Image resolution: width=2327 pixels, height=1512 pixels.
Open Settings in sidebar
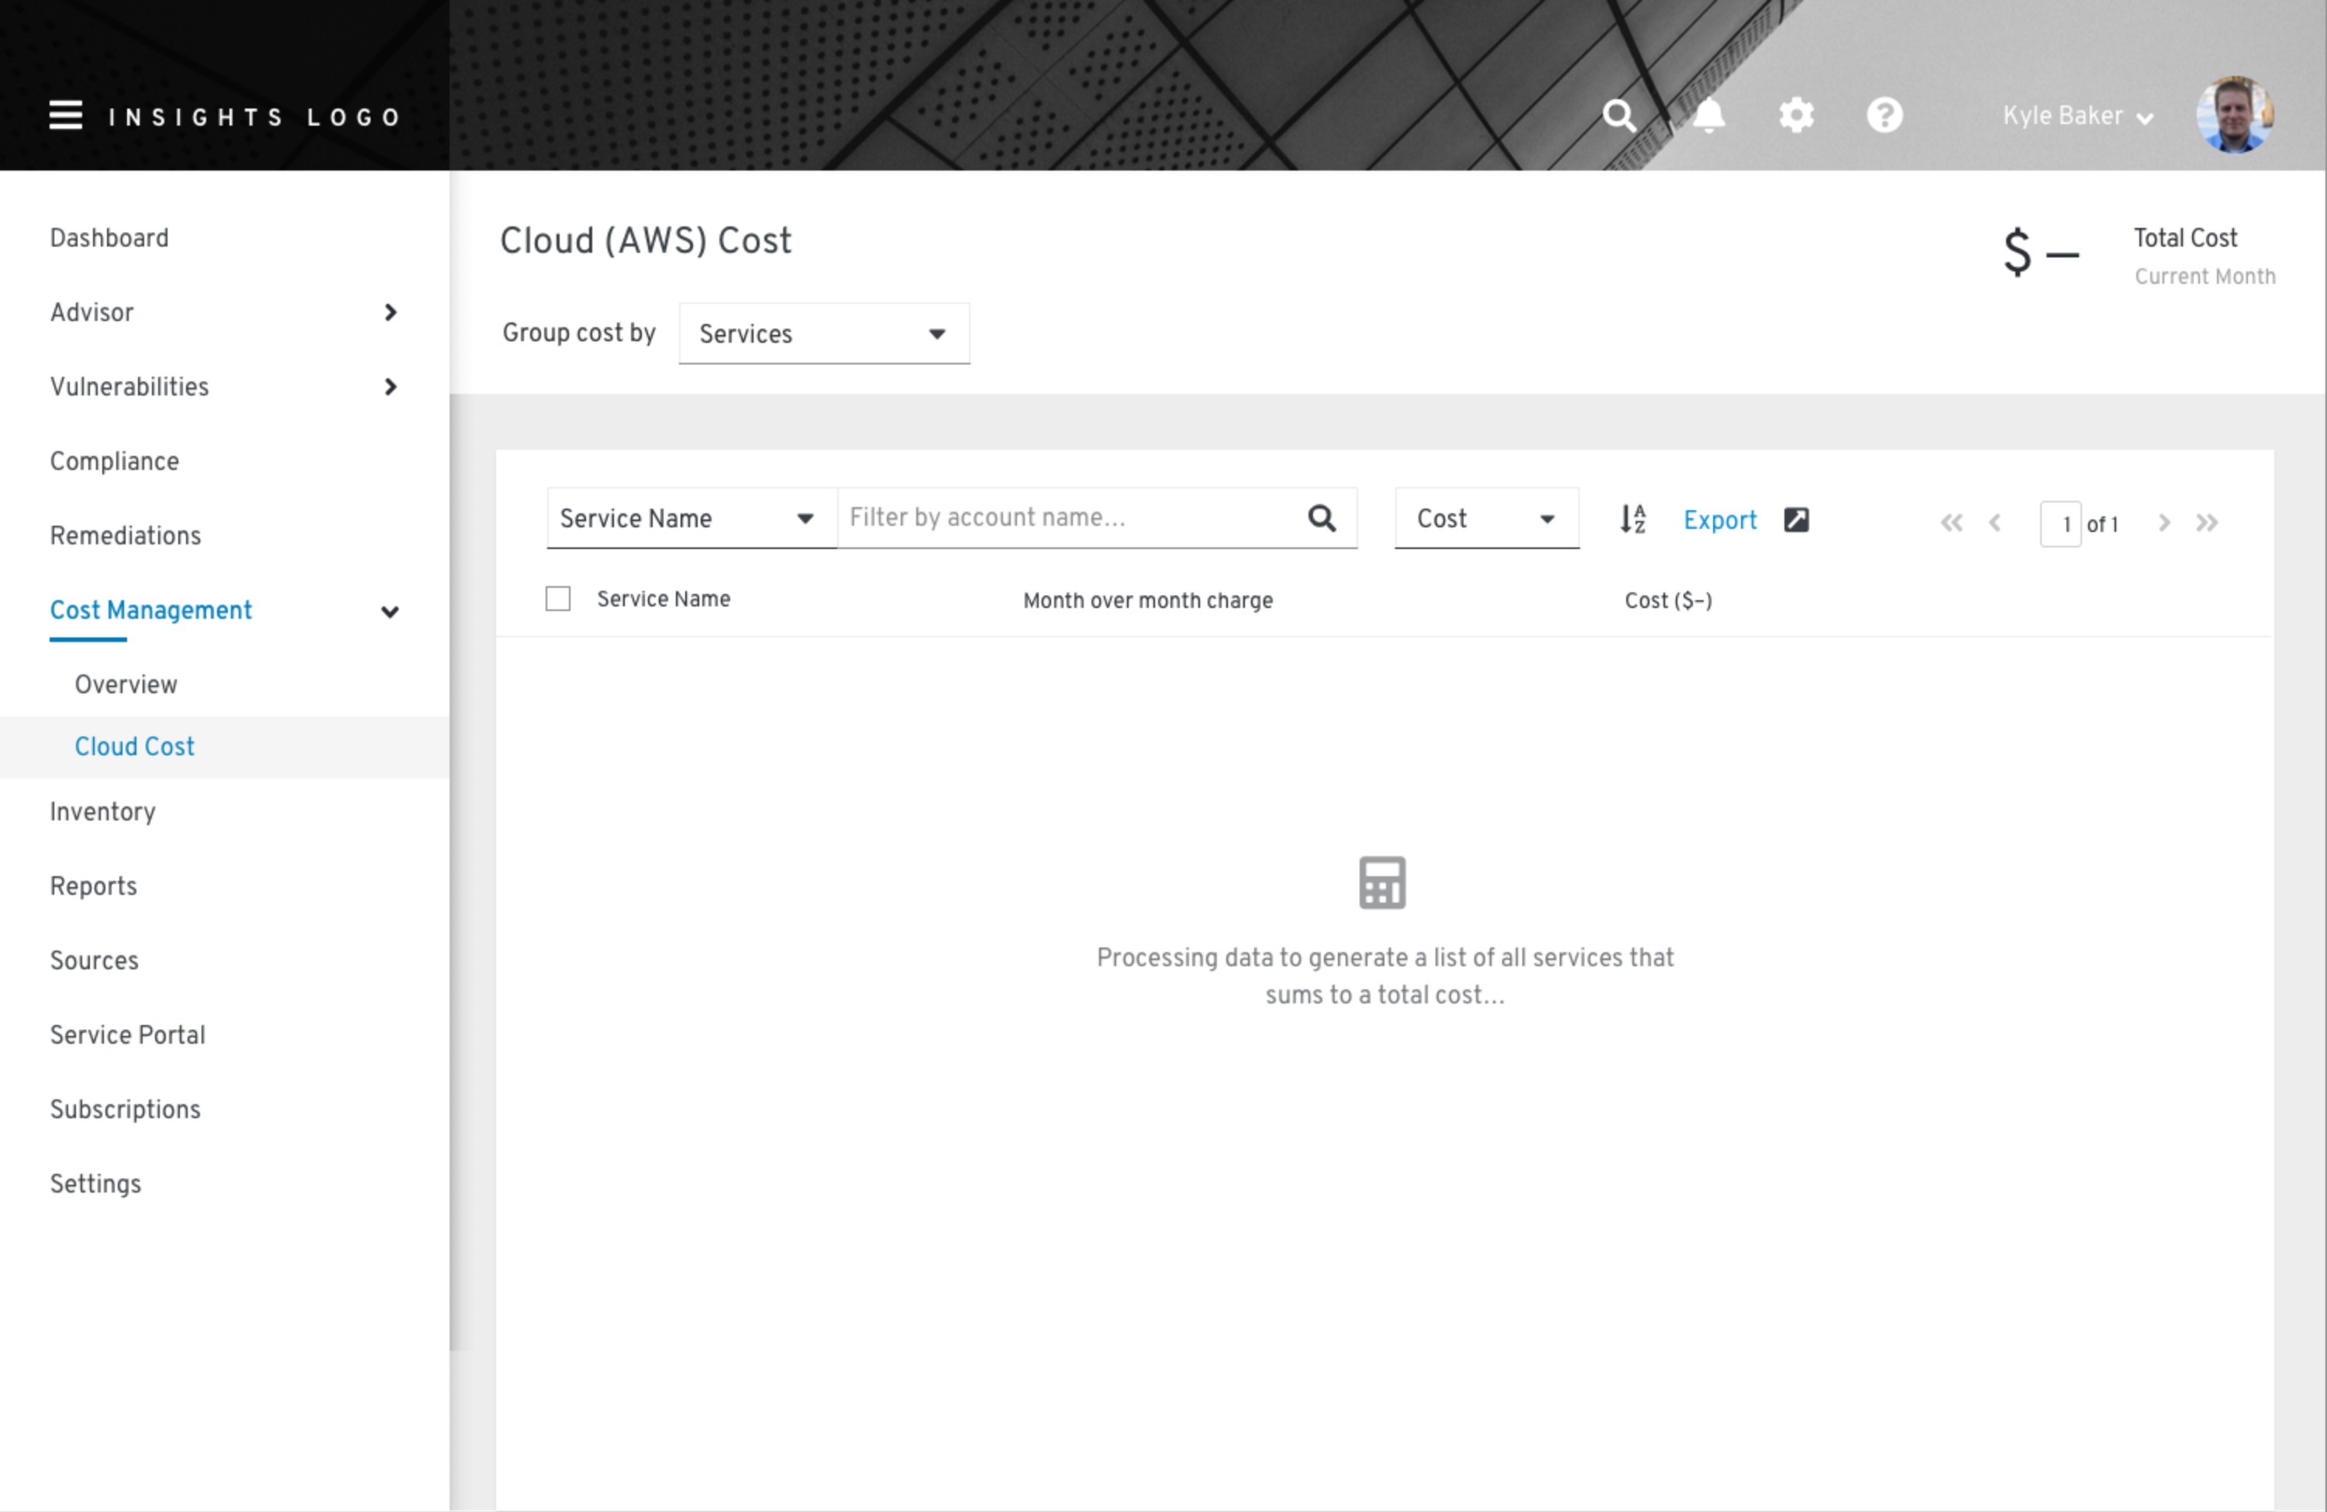(96, 1182)
